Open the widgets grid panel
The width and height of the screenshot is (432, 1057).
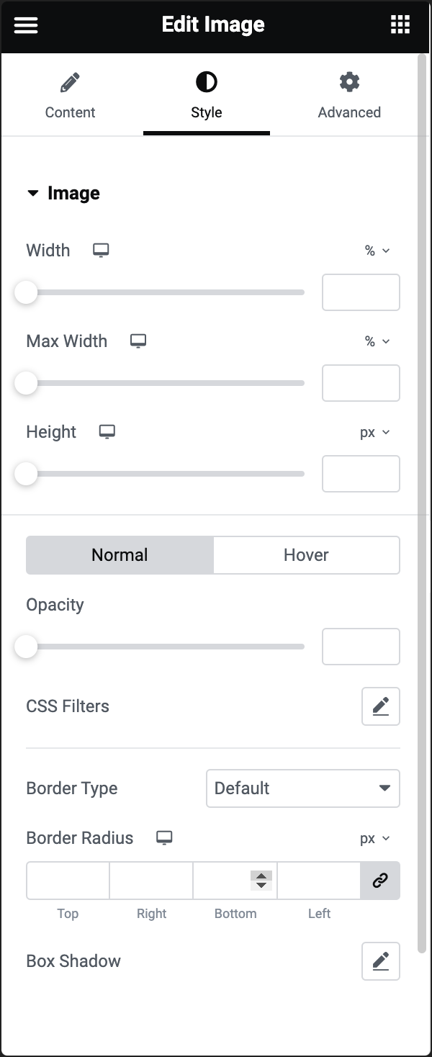coord(400,25)
